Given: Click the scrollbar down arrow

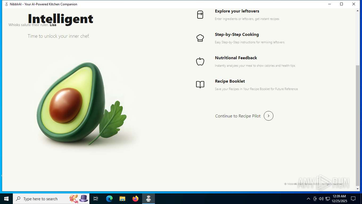Looking at the screenshot, I should point(357,189).
